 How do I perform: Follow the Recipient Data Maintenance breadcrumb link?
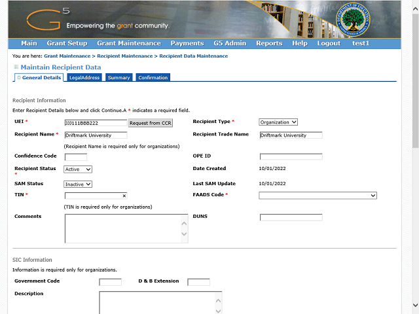pyautogui.click(x=194, y=56)
